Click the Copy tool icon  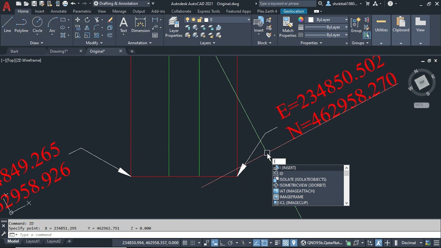coord(78,28)
